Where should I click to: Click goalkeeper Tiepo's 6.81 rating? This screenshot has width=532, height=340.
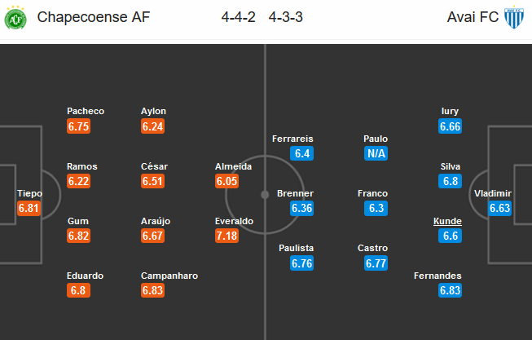tap(29, 209)
